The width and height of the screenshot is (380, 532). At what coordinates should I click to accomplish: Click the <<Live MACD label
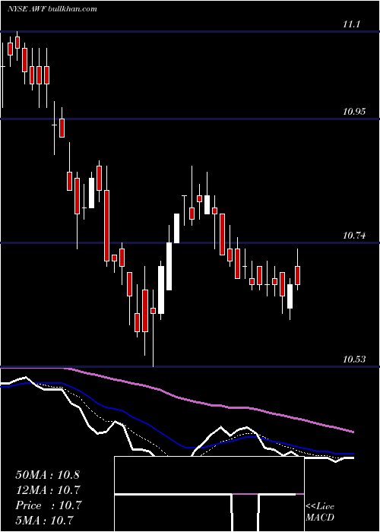pyautogui.click(x=320, y=511)
